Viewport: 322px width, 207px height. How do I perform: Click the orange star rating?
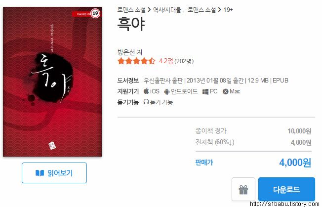[x=136, y=61]
